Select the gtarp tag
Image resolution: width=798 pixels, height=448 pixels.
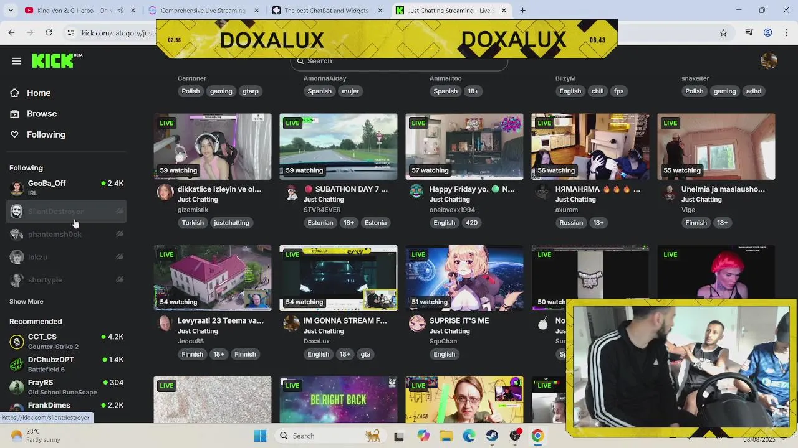tap(251, 91)
